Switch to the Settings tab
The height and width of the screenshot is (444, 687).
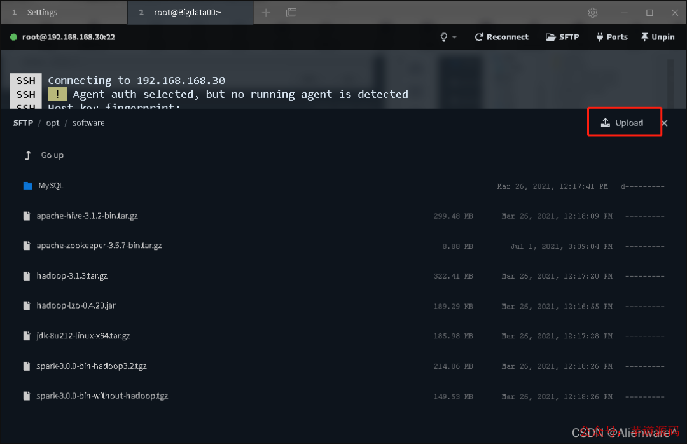tap(64, 12)
